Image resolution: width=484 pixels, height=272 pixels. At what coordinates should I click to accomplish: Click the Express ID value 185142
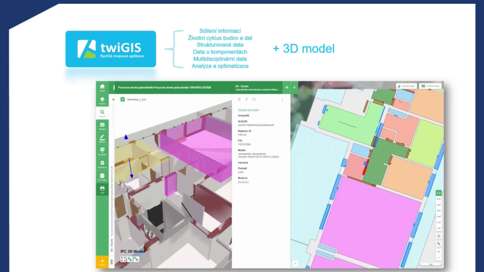[x=242, y=135]
